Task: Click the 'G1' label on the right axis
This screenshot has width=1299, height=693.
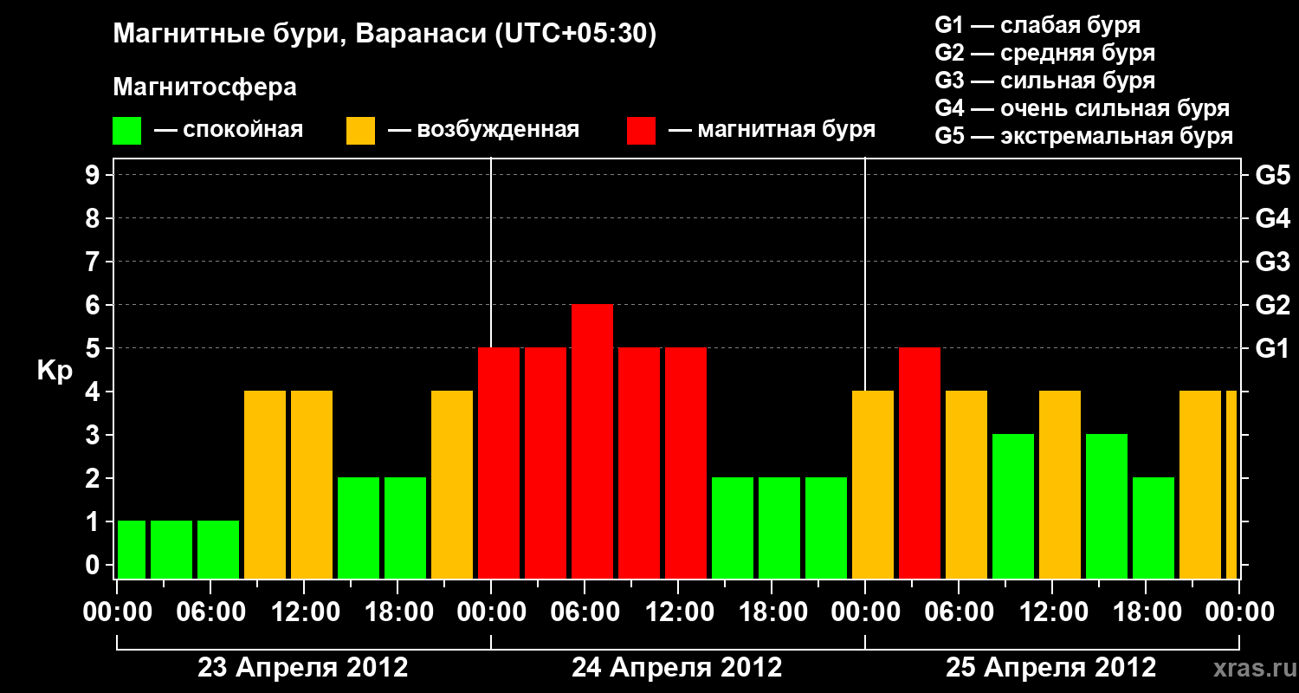Action: [x=1272, y=348]
